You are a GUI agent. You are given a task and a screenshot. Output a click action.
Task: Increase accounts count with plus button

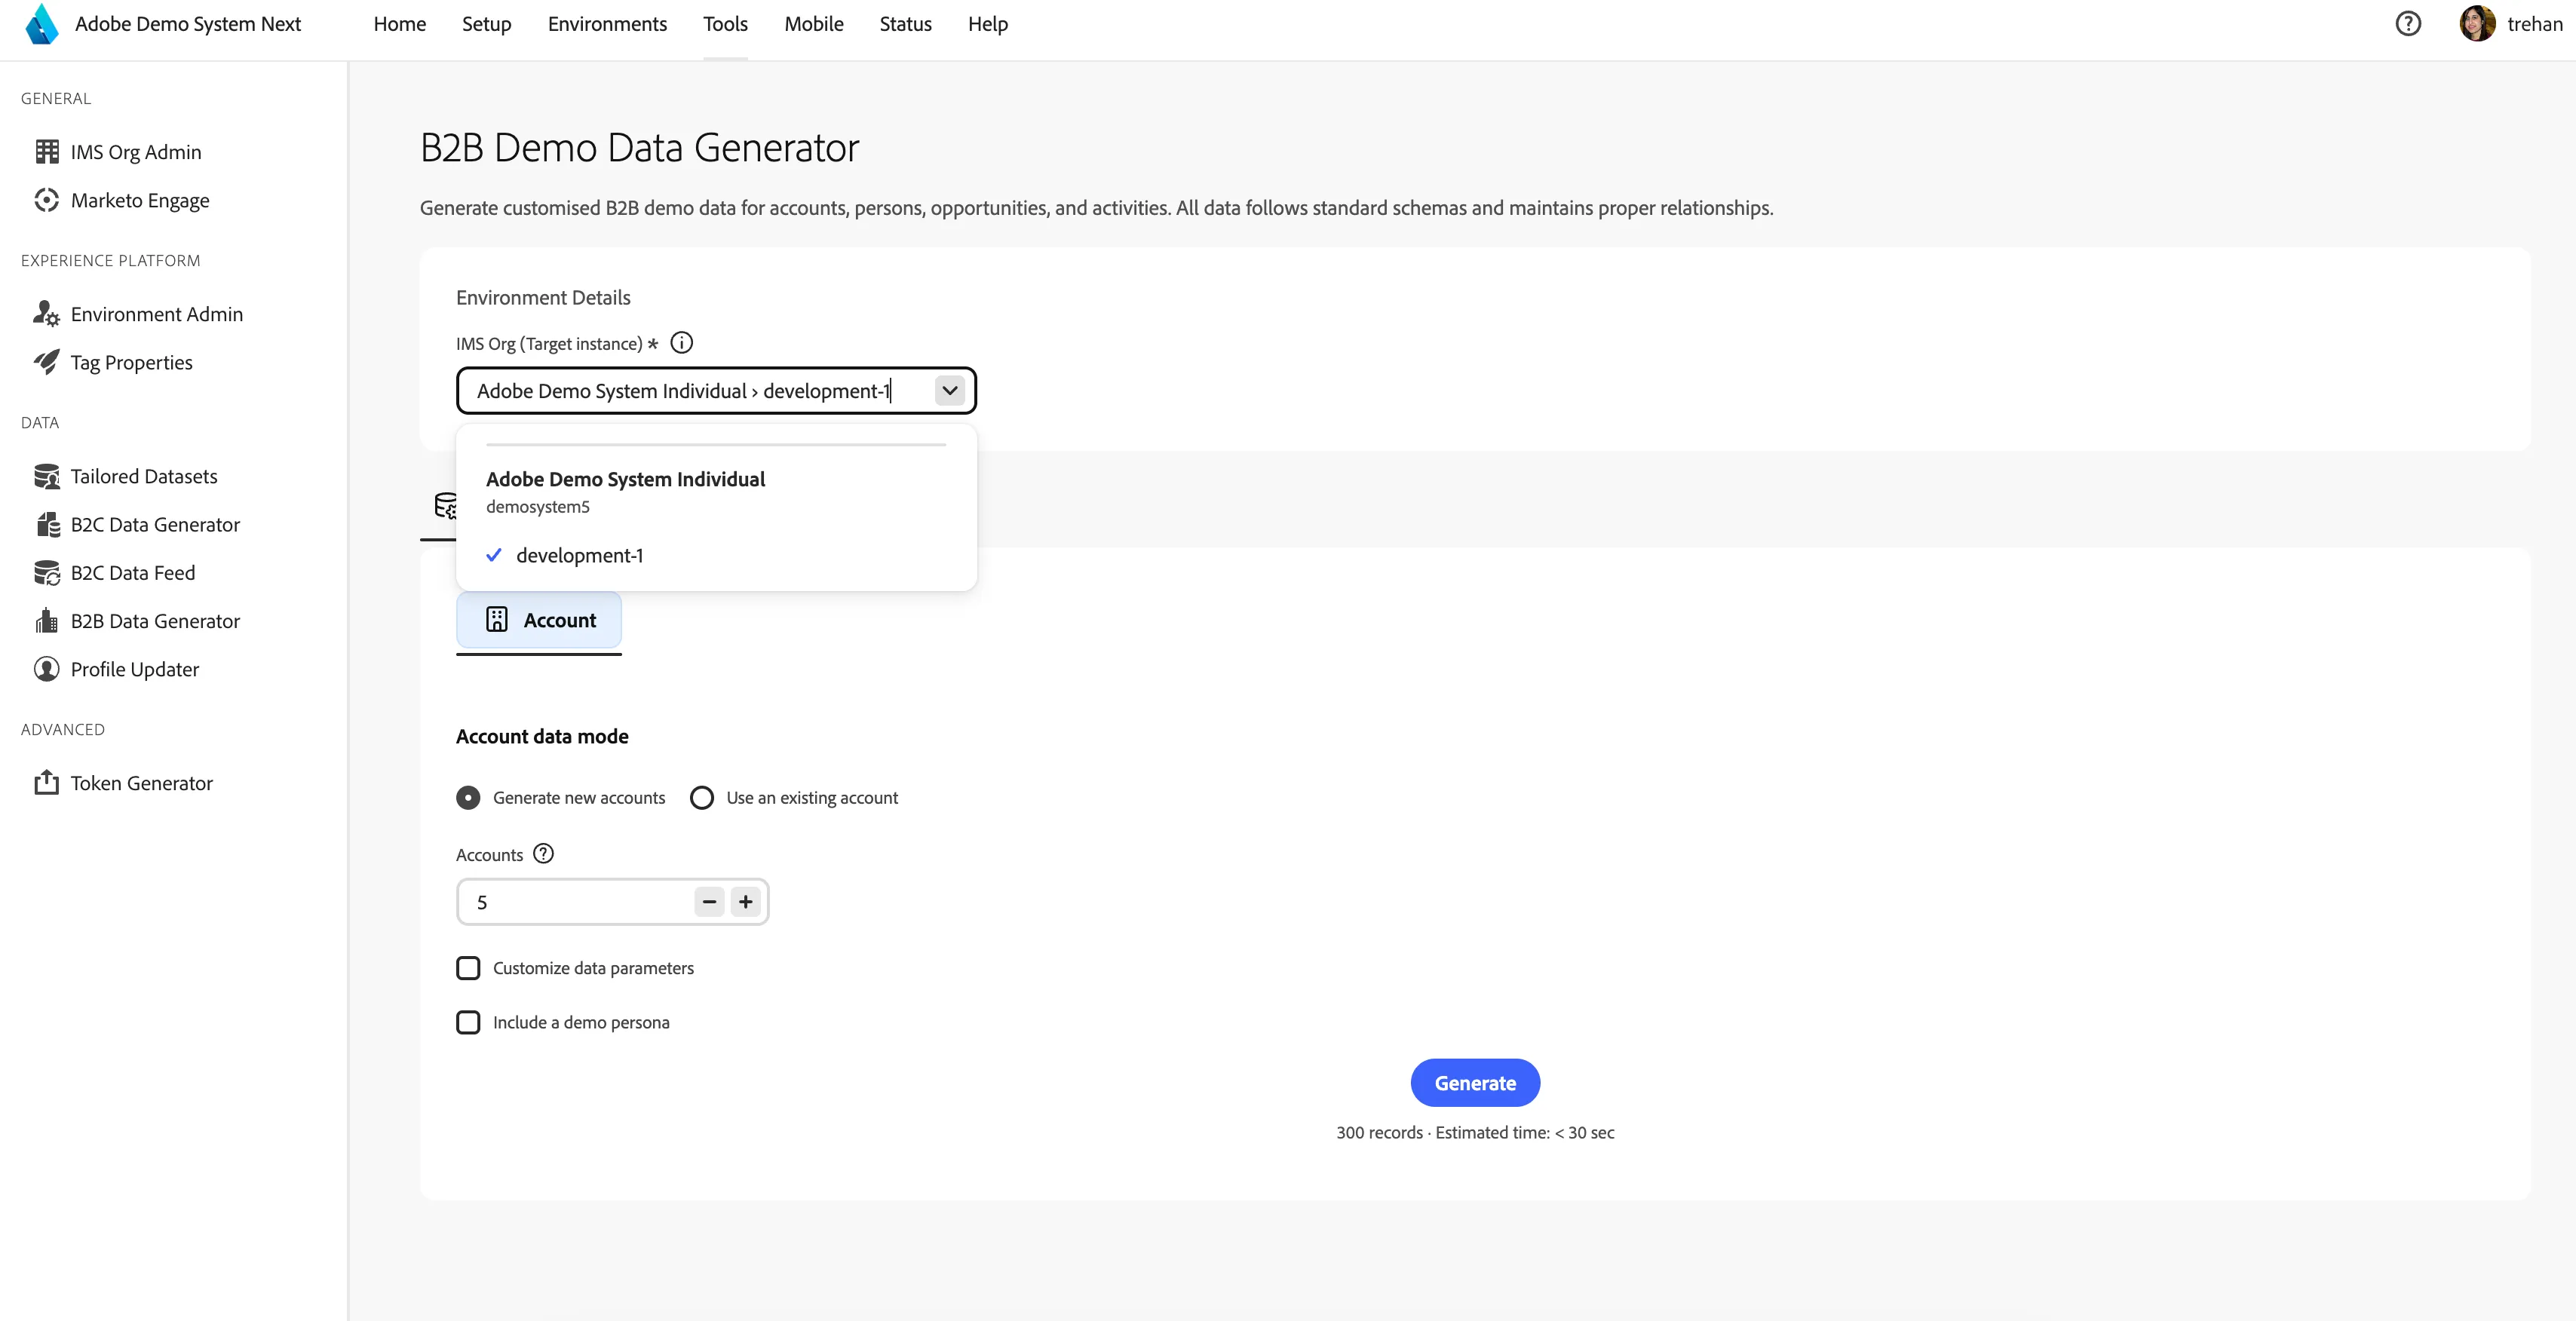[x=745, y=902]
